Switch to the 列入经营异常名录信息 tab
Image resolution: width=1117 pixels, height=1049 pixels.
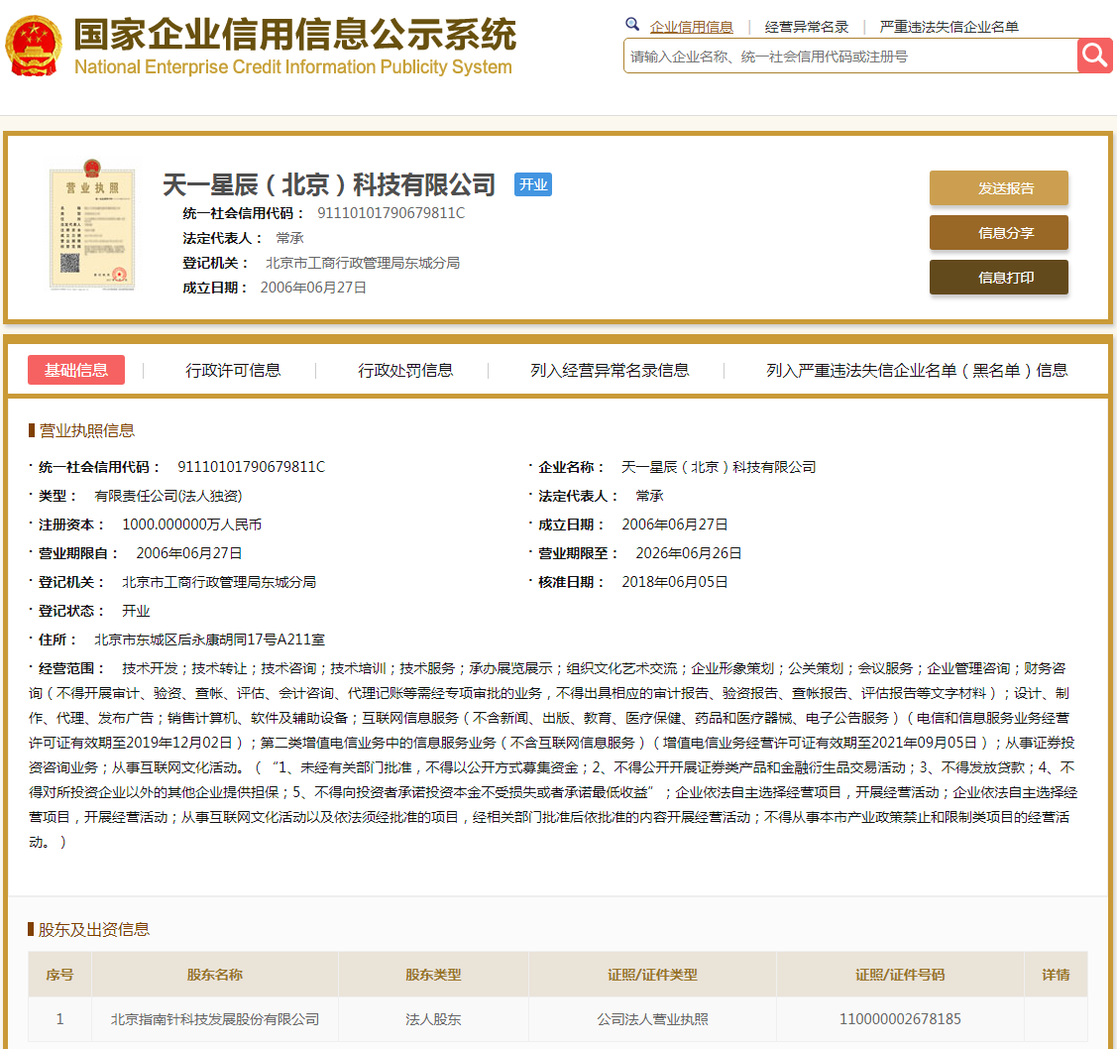pyautogui.click(x=610, y=370)
